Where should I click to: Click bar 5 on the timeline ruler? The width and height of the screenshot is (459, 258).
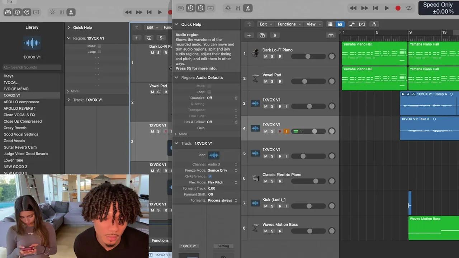pyautogui.click(x=377, y=32)
